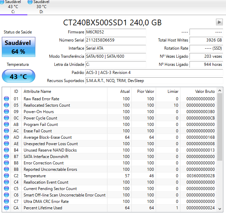Click the status icon for Raw Read Error Rate
The image size is (226, 213).
[6, 99]
